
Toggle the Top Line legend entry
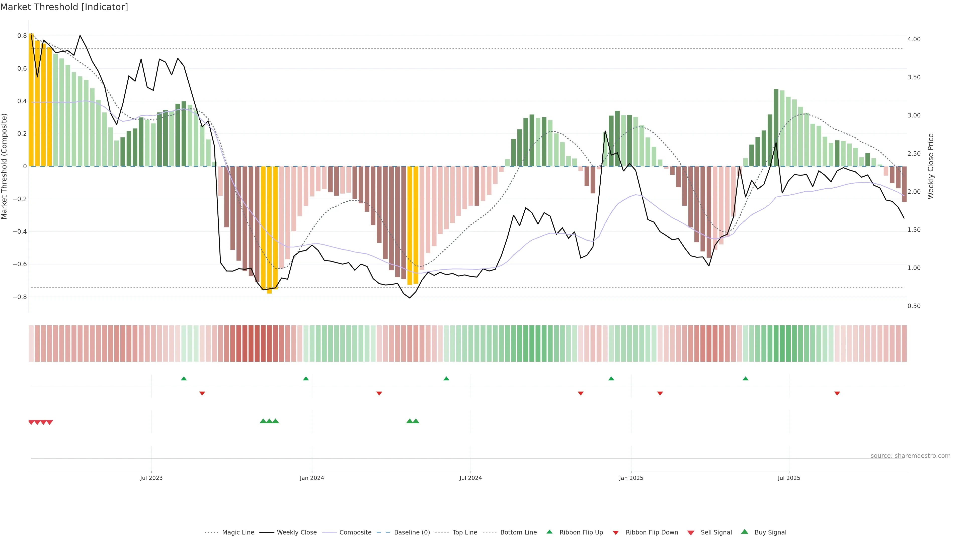pyautogui.click(x=465, y=532)
